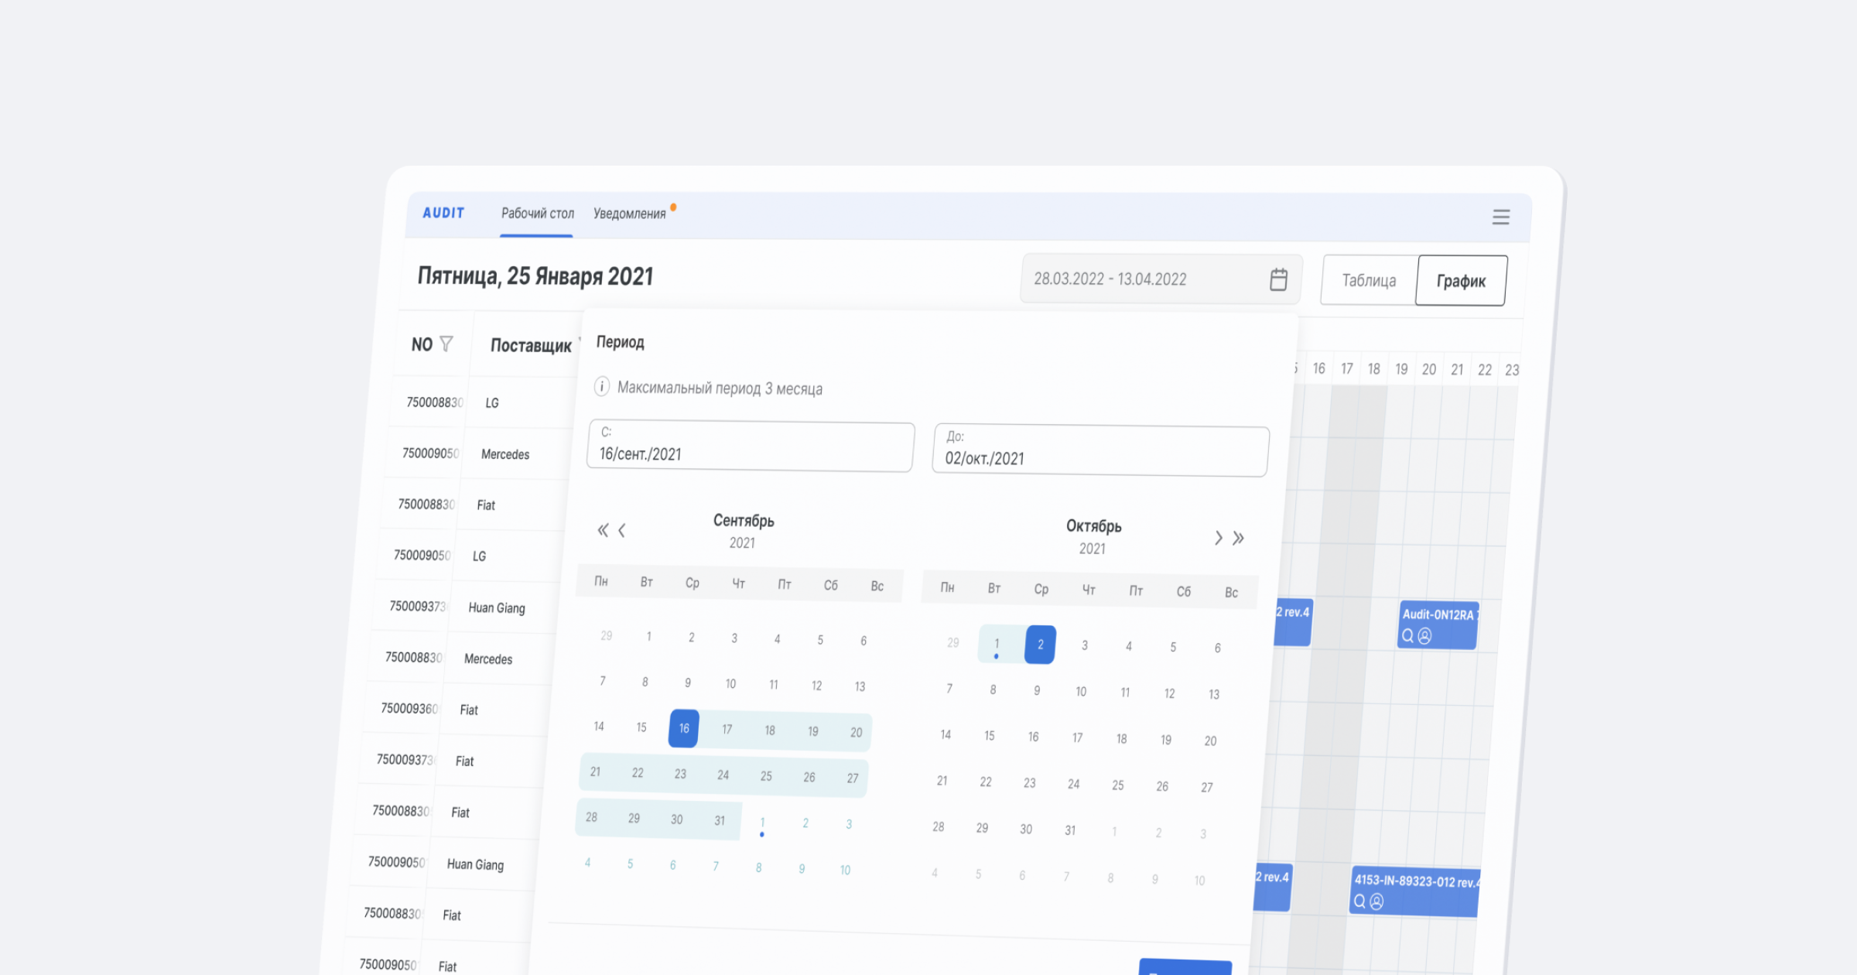Click the AUDIT logo

[x=443, y=213]
